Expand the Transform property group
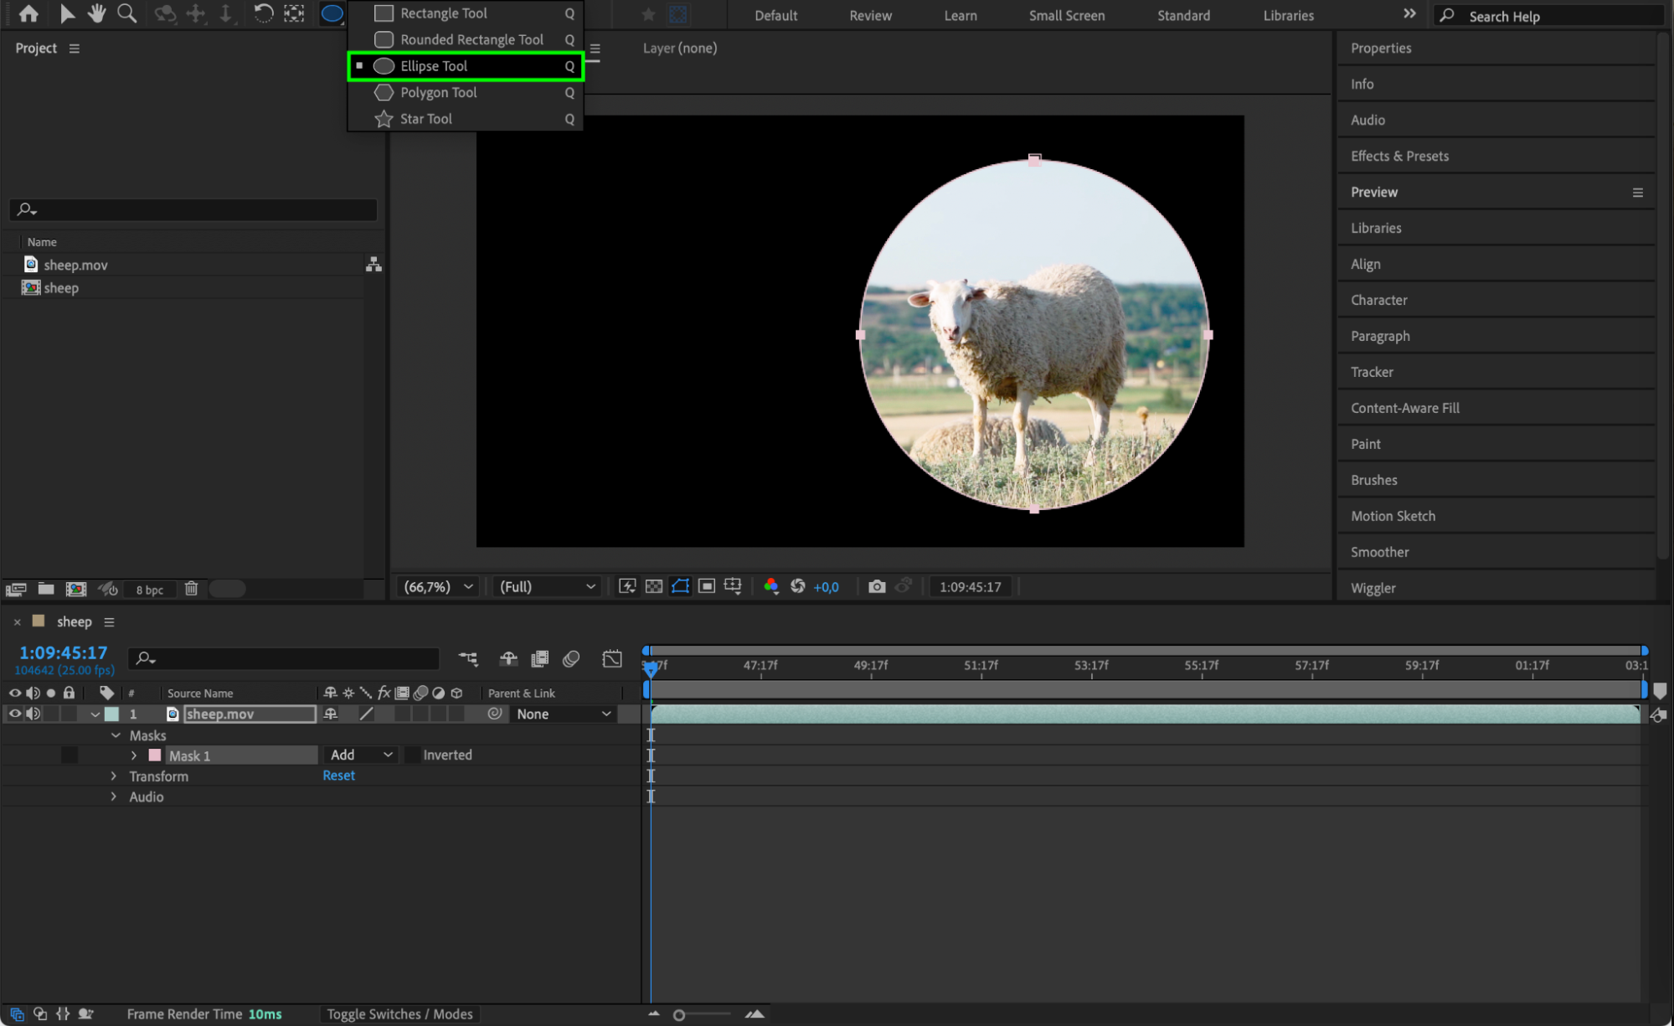This screenshot has height=1026, width=1674. 114,776
